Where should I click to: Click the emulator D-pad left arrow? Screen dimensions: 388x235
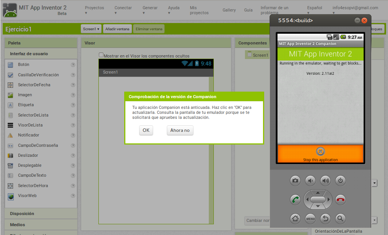click(x=307, y=199)
